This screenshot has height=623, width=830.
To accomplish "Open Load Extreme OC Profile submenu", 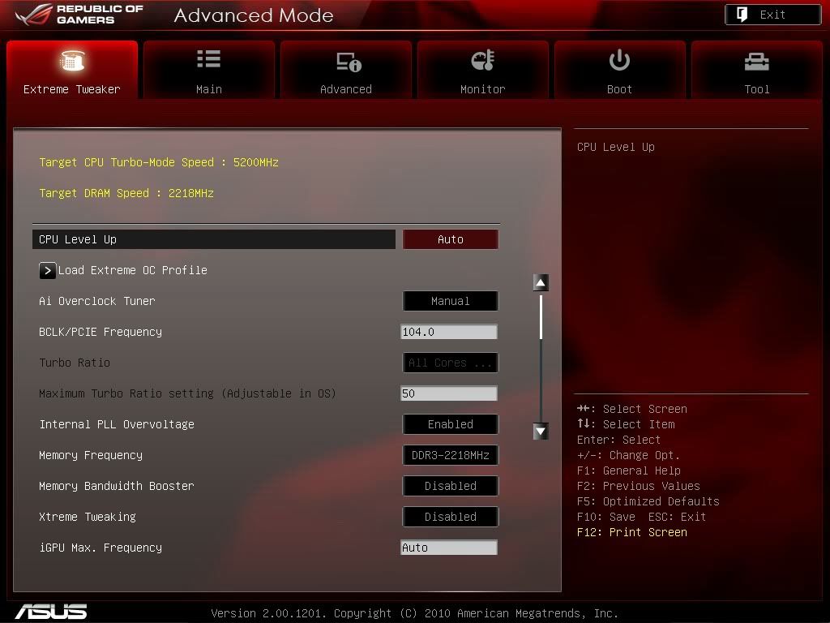I will [x=132, y=270].
